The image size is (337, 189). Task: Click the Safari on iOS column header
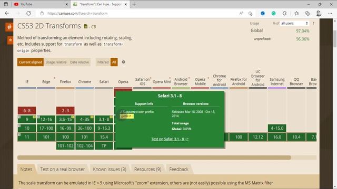tap(142, 81)
